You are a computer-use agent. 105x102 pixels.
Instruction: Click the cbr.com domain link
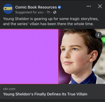(9, 89)
